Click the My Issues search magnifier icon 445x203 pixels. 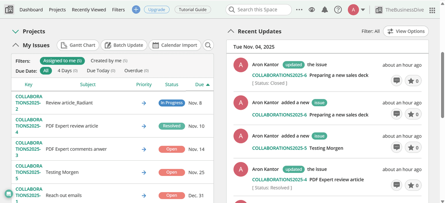(x=208, y=45)
